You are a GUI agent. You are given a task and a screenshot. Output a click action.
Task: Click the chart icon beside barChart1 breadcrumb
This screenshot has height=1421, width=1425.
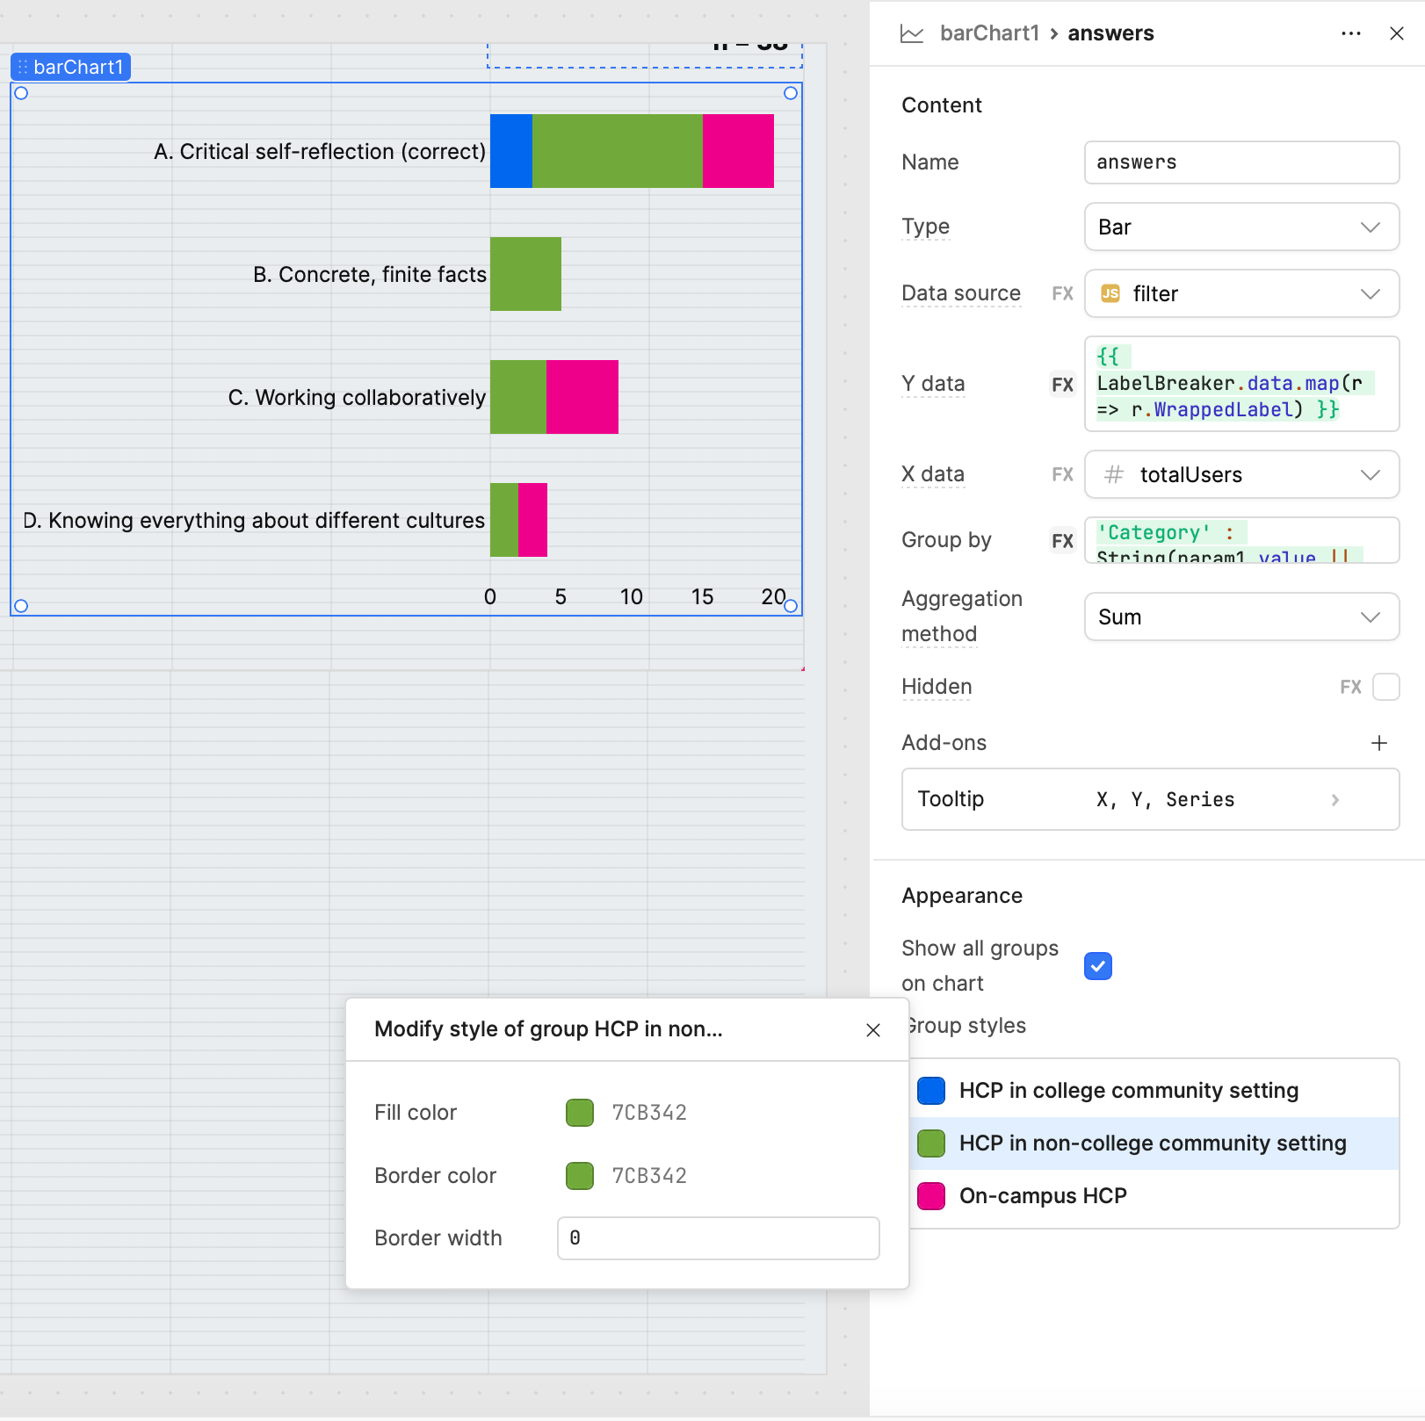point(912,33)
